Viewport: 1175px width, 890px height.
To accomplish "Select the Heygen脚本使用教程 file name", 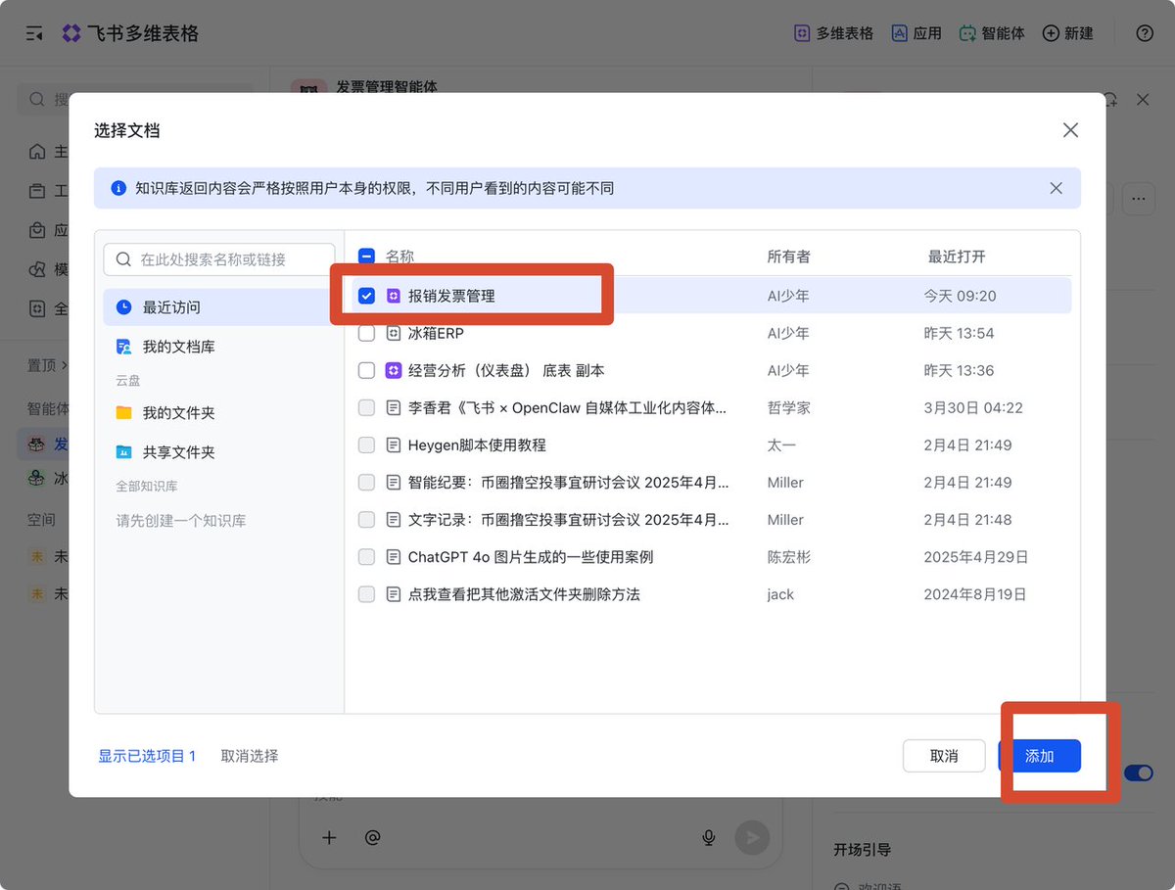I will pyautogui.click(x=477, y=445).
